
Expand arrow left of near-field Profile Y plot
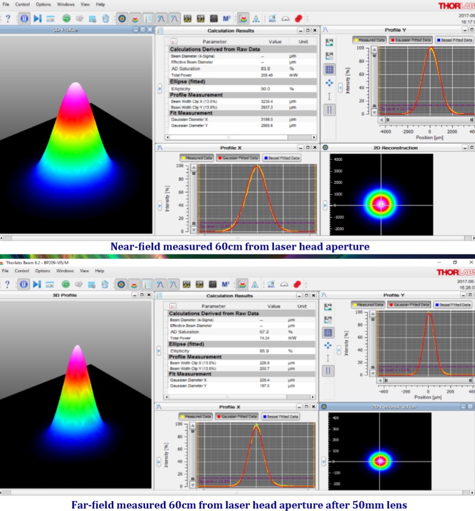[340, 88]
